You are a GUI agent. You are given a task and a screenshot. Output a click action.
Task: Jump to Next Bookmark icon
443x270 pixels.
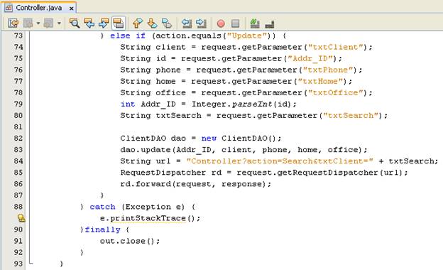pos(152,23)
